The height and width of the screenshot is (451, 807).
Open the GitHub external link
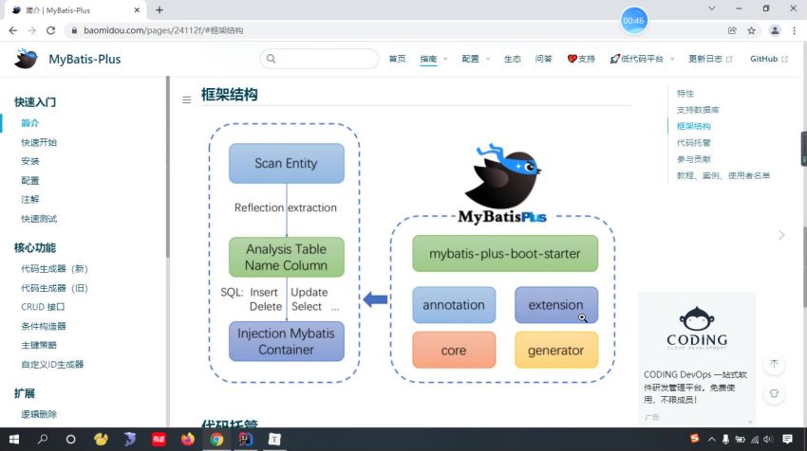[x=768, y=59]
